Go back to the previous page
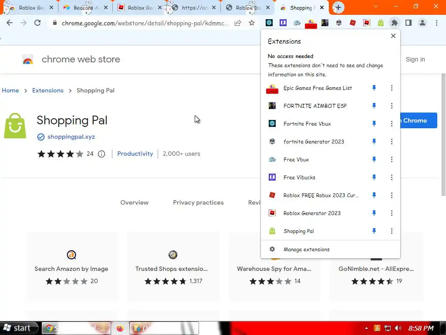Screen dimensions: 446x335 [x=10, y=23]
